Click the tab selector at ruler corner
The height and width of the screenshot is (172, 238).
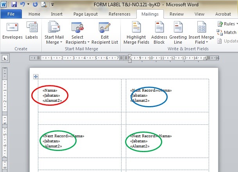tap(5, 58)
